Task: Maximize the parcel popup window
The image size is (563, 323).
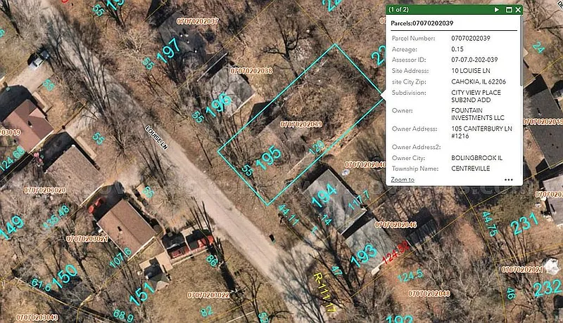Action: [508, 10]
